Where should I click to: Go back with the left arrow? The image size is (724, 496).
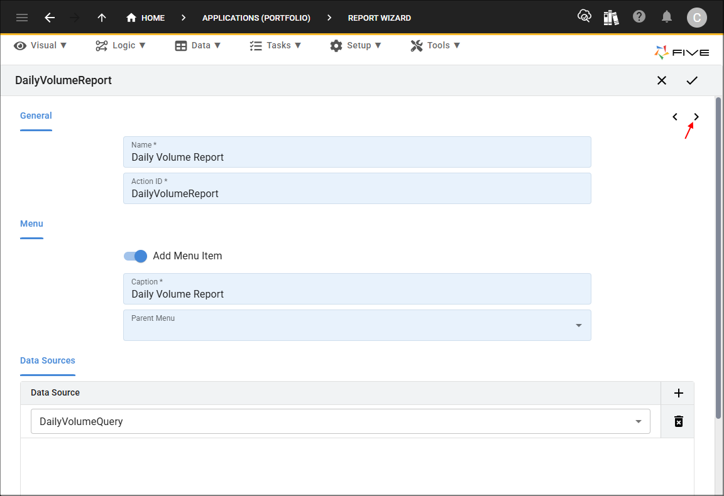pyautogui.click(x=50, y=18)
